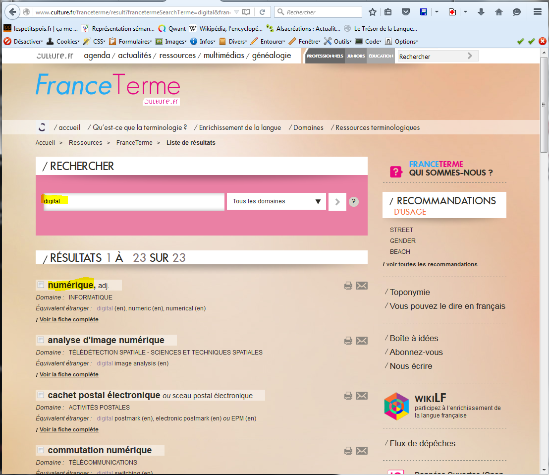Follow 'voir toutes les recommandations' link
The height and width of the screenshot is (475, 549).
[431, 264]
